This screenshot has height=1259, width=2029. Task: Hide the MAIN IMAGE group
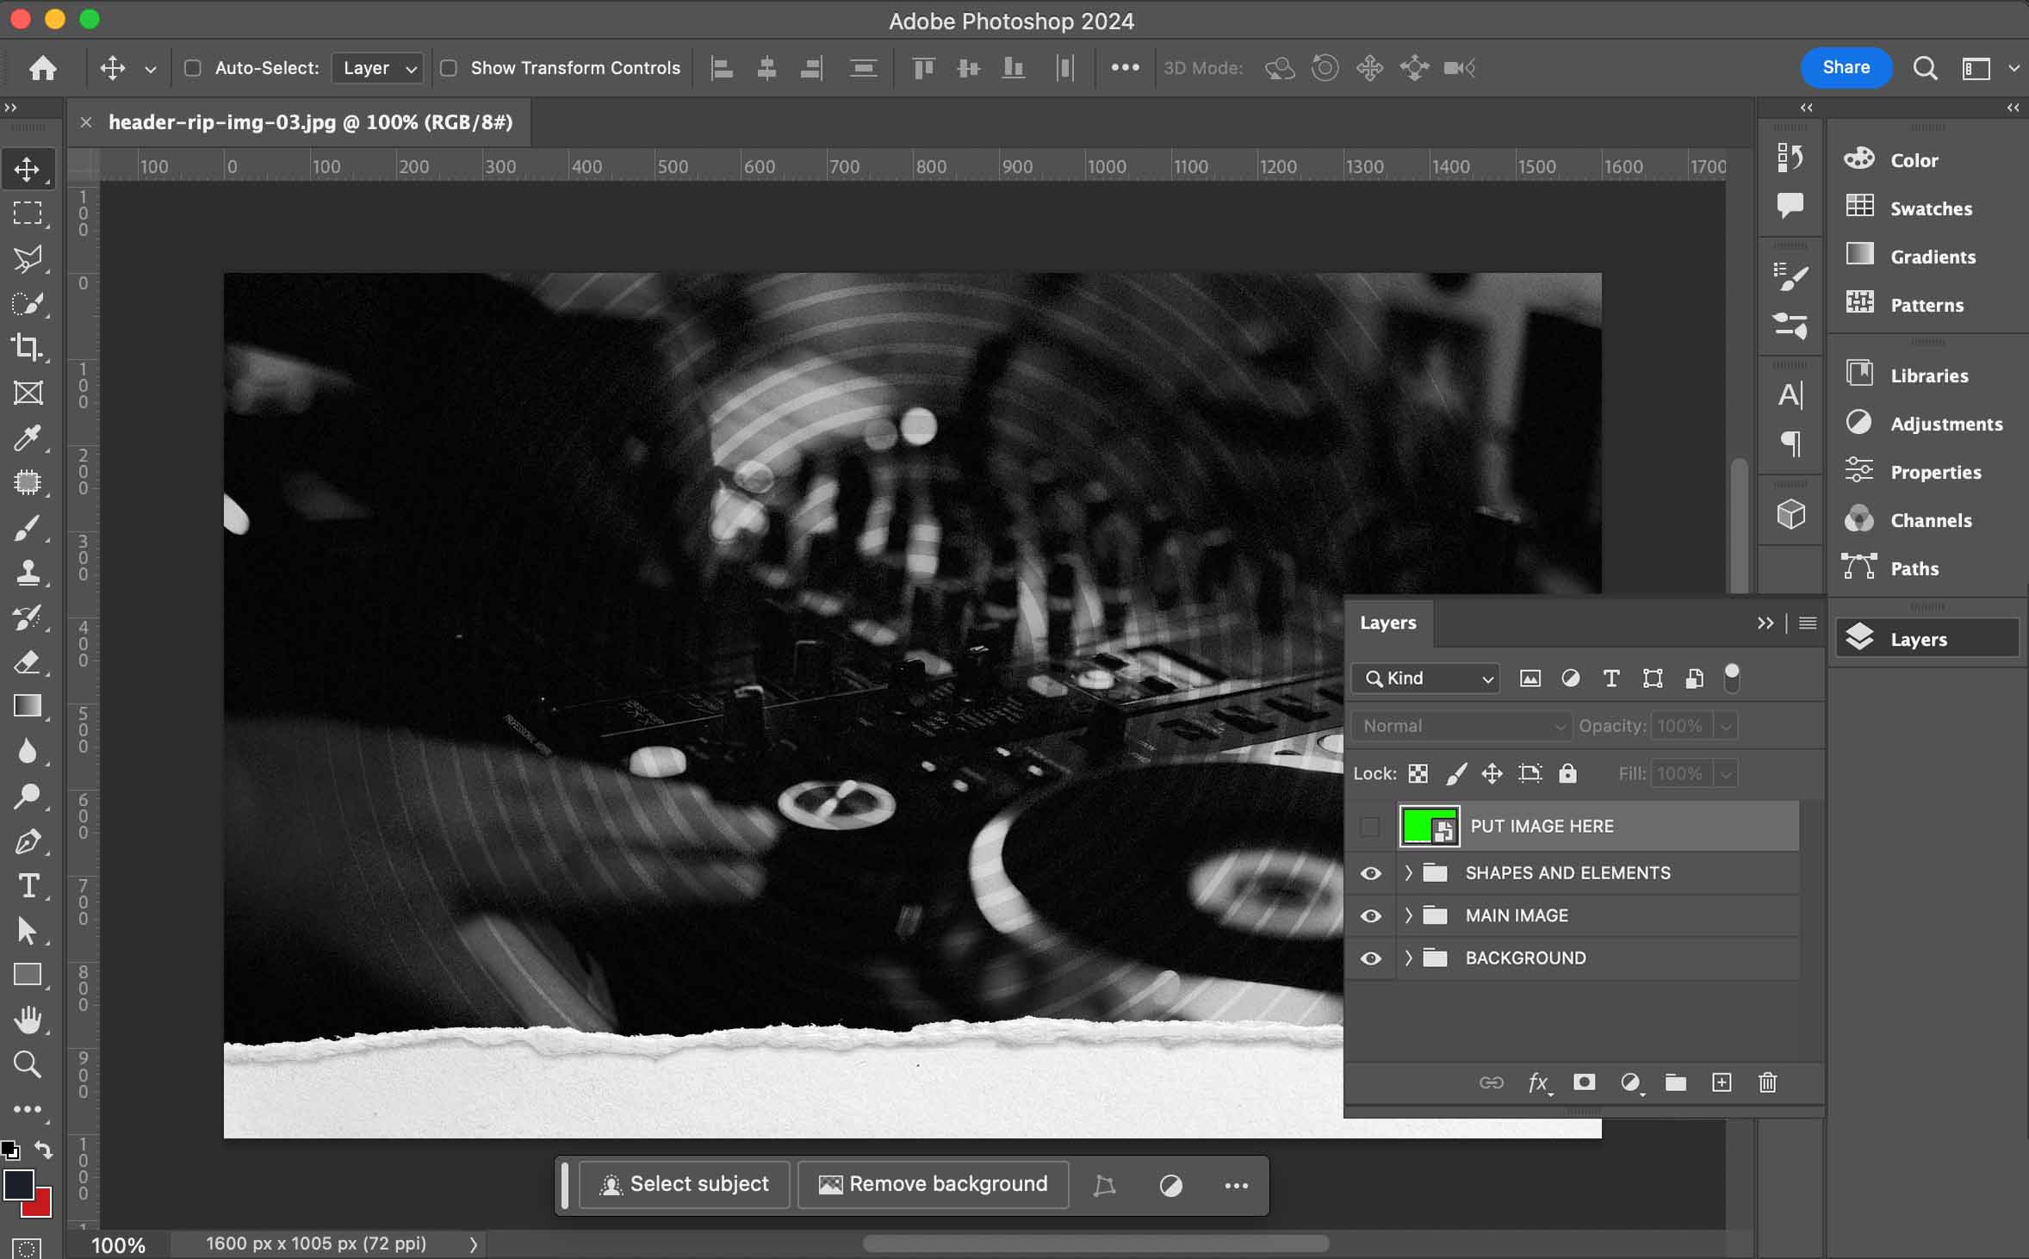point(1370,915)
